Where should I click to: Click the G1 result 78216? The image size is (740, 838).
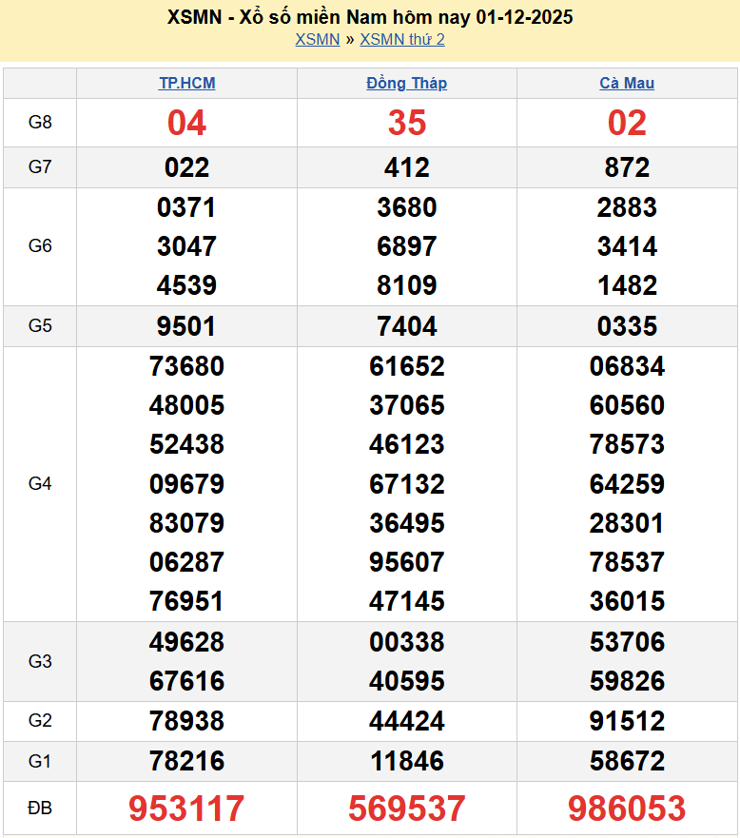click(186, 761)
